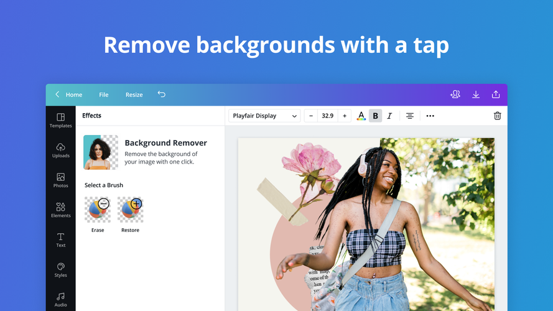Toggle bold formatting
The width and height of the screenshot is (553, 311).
375,116
